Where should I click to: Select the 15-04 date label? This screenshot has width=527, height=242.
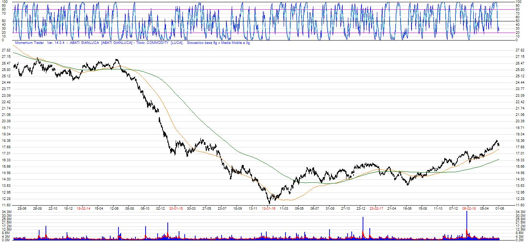point(99,208)
